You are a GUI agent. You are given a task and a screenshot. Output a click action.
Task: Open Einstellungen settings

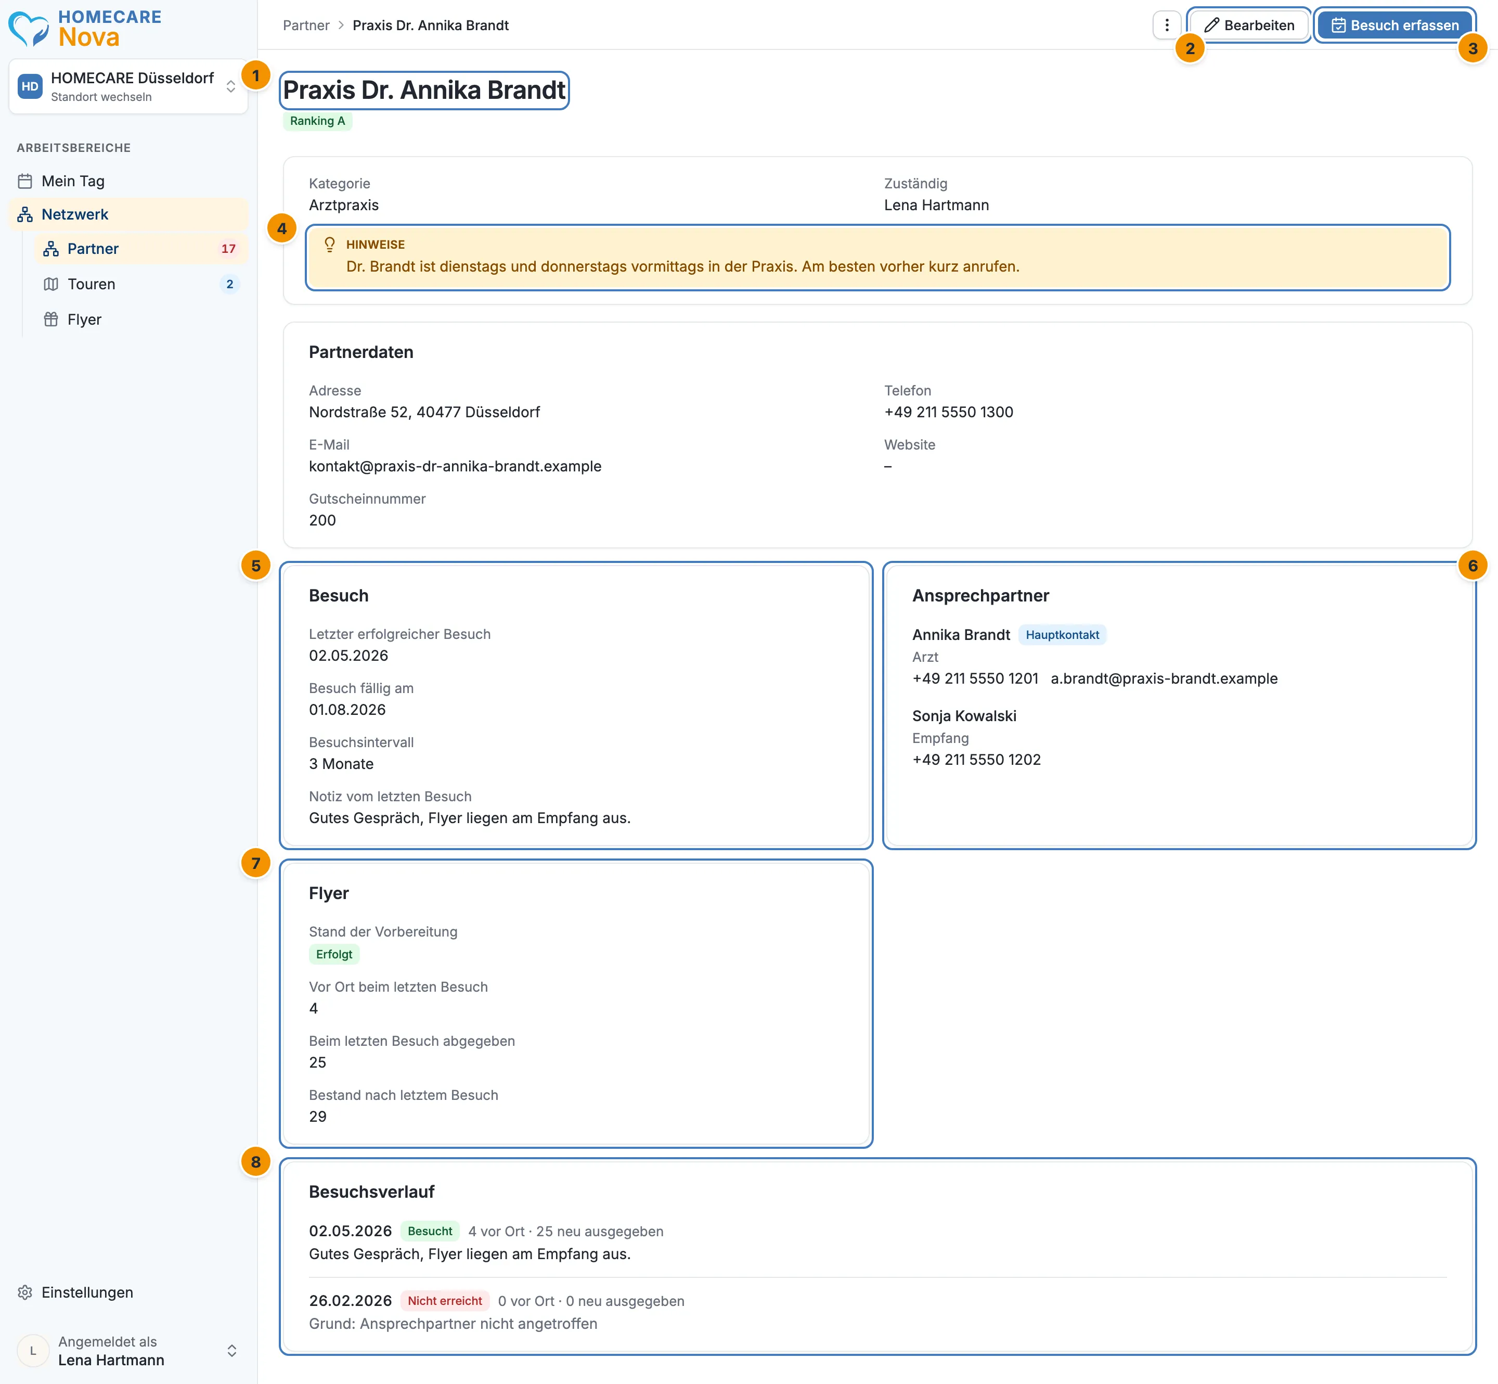coord(128,1292)
